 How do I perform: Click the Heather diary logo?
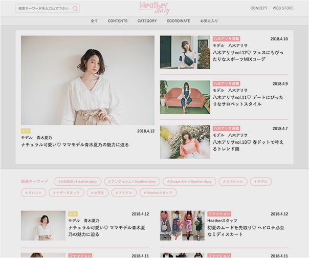pos(154,8)
